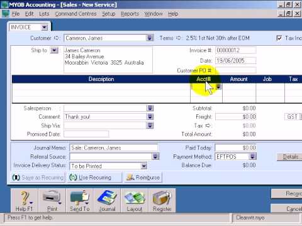The height and width of the screenshot is (226, 302).
Task: Click the MYOB document icon in menu bar
Action: (6, 14)
